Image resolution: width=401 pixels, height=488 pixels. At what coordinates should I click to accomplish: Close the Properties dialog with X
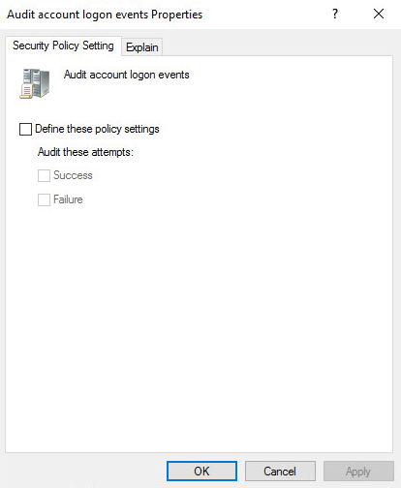click(379, 14)
